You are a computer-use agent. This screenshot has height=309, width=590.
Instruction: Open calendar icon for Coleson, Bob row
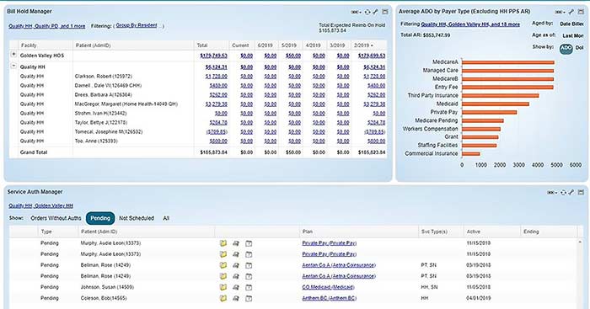(249, 298)
